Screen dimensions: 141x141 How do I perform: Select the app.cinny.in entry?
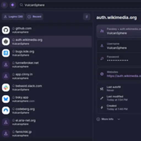(x=46, y=76)
